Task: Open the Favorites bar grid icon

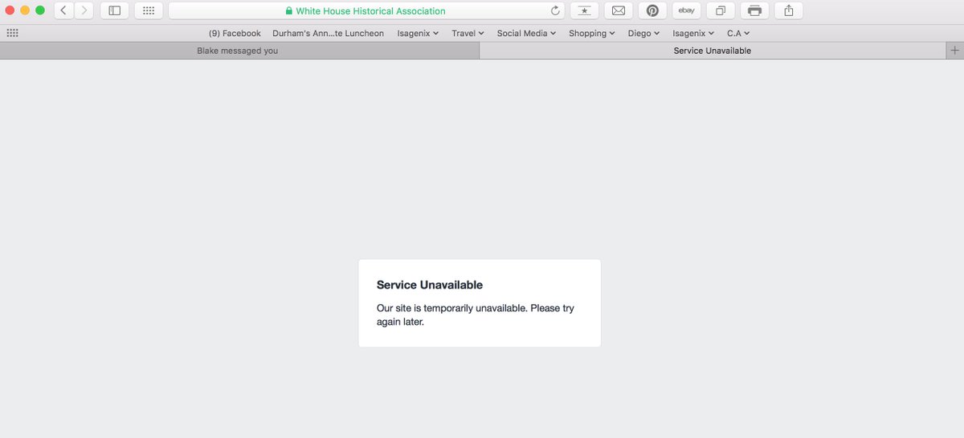Action: point(12,33)
